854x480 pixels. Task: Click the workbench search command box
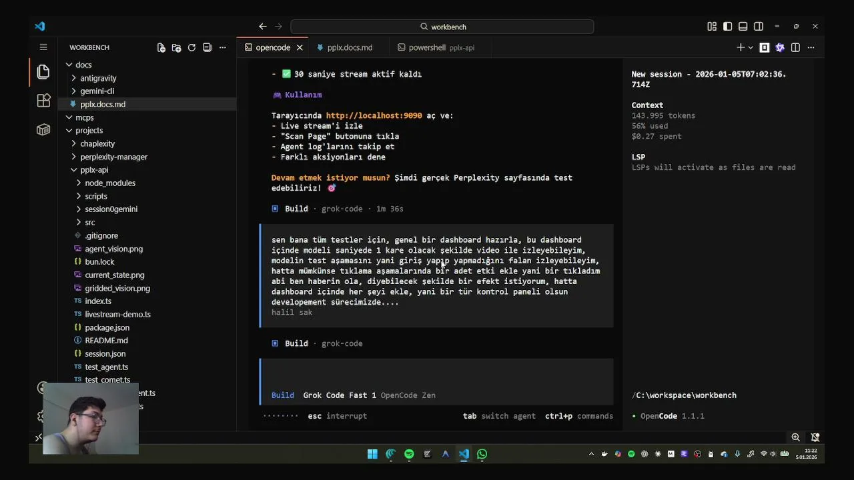(442, 27)
